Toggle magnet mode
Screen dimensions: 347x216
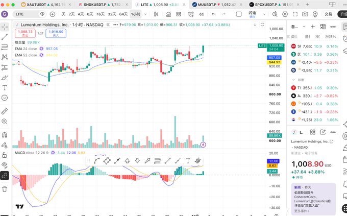[5, 135]
